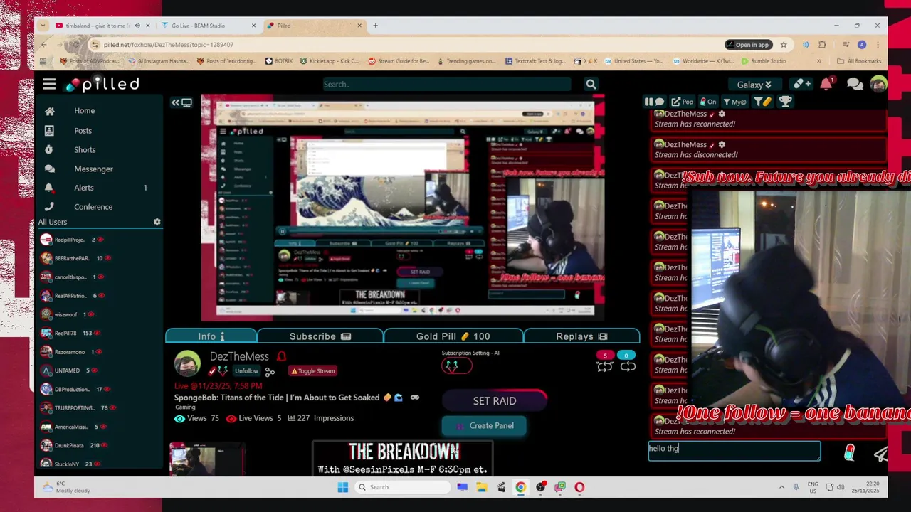Mute the timbaland tab audio icon
Image resolution: width=911 pixels, height=512 pixels.
pyautogui.click(x=137, y=26)
